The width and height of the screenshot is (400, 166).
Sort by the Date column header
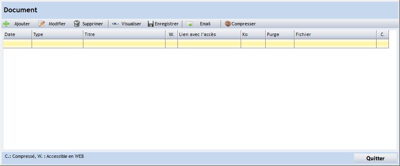[x=18, y=34]
